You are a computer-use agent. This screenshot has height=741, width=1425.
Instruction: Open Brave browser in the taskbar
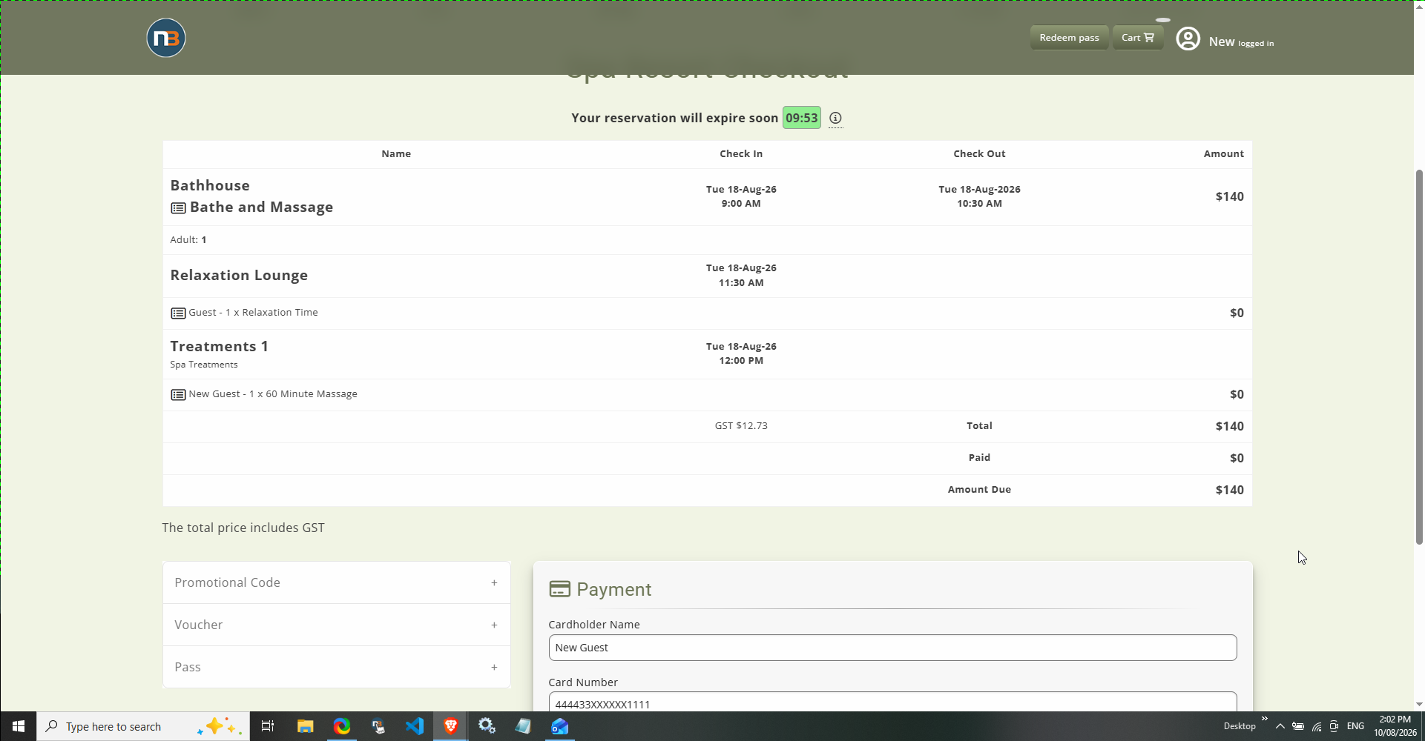point(450,726)
